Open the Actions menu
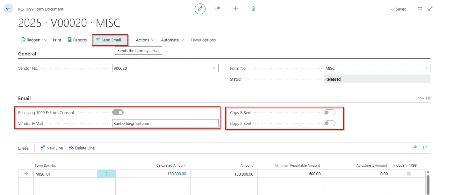Image resolution: width=454 pixels, height=195 pixels. point(145,40)
